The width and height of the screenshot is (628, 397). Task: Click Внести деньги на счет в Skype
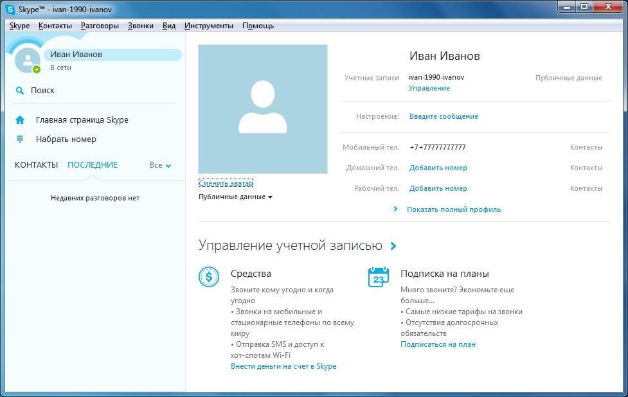283,366
